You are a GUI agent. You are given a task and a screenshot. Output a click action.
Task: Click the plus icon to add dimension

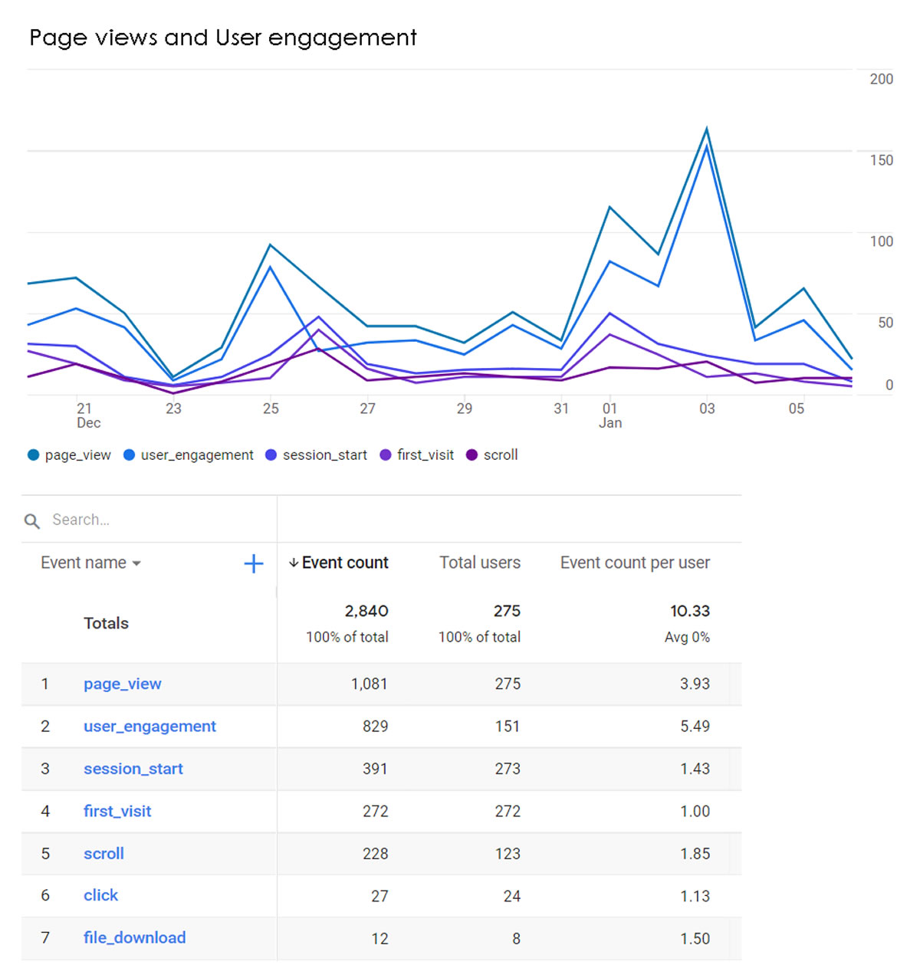pos(253,564)
